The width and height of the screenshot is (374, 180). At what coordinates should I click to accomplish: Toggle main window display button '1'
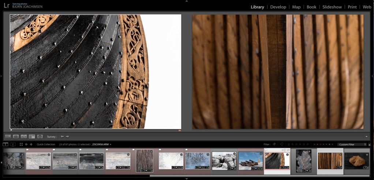(x=5, y=144)
